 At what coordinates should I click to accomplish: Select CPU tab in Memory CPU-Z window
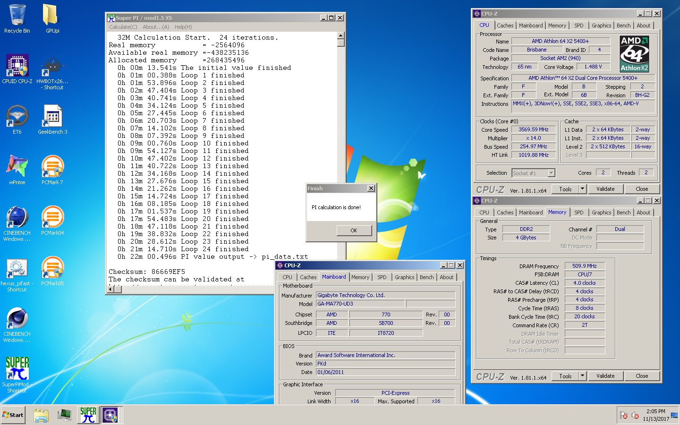(484, 212)
